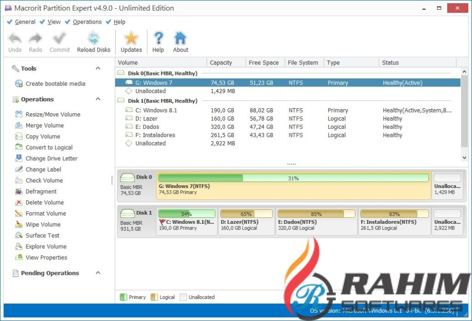This screenshot has height=321, width=472.
Task: Click the Reload Disks icon
Action: [94, 39]
